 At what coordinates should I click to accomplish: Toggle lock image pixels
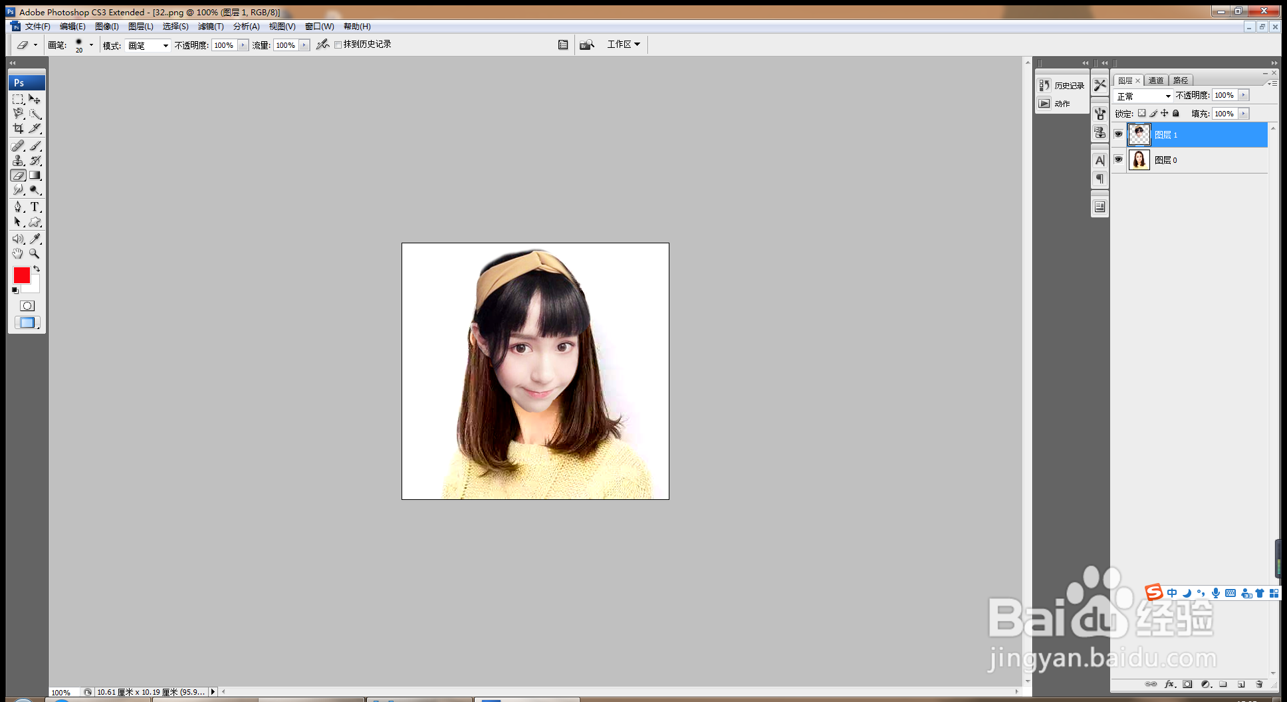pyautogui.click(x=1153, y=114)
